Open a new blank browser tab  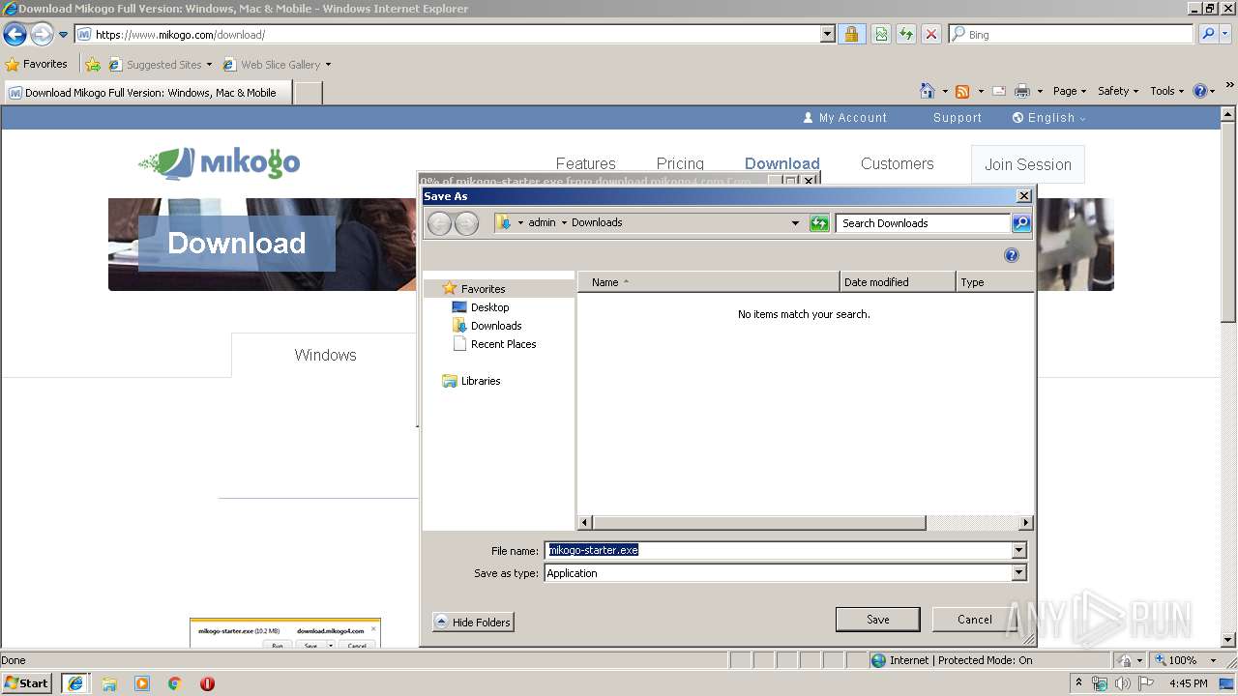coord(308,93)
